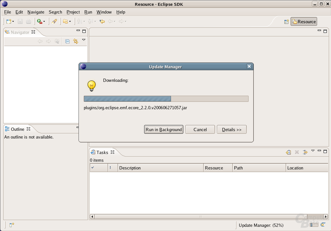Sort tasks by Resource column header

pyautogui.click(x=218, y=168)
